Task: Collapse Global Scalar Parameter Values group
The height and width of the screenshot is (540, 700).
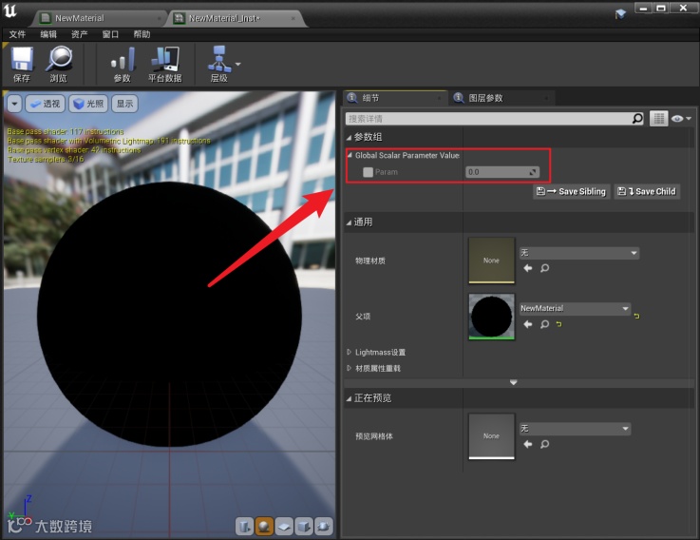Action: point(350,155)
